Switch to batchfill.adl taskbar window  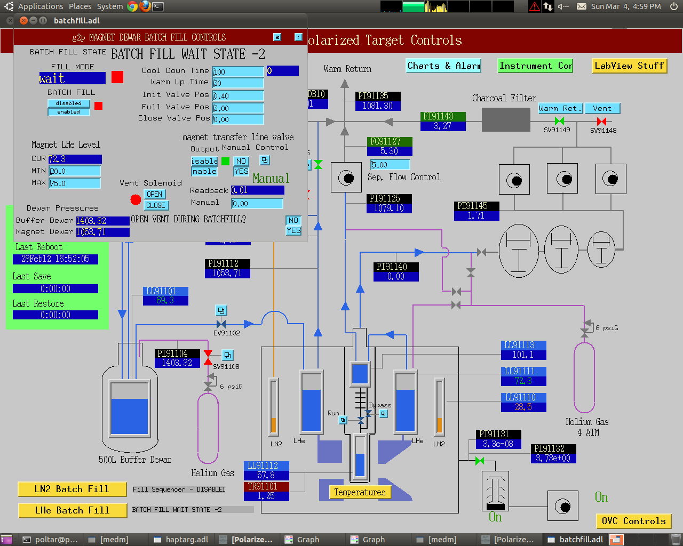(x=575, y=540)
